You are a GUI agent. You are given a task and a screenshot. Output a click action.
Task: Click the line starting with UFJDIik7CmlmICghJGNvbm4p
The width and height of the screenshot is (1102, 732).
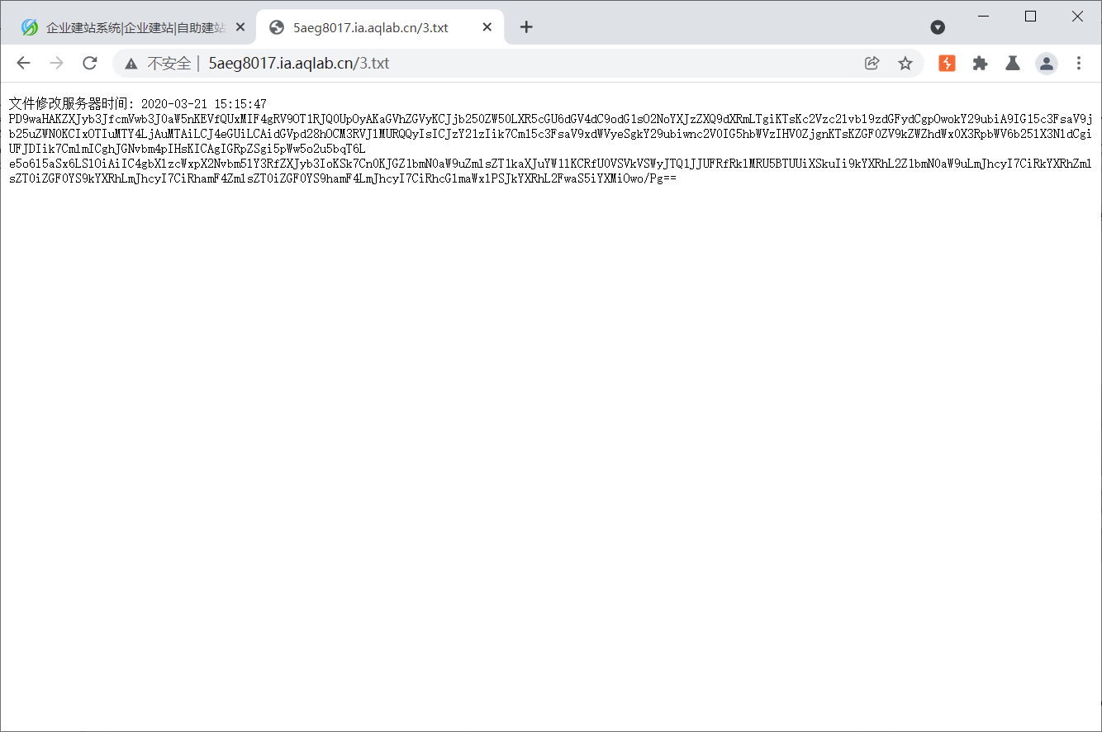tap(187, 148)
